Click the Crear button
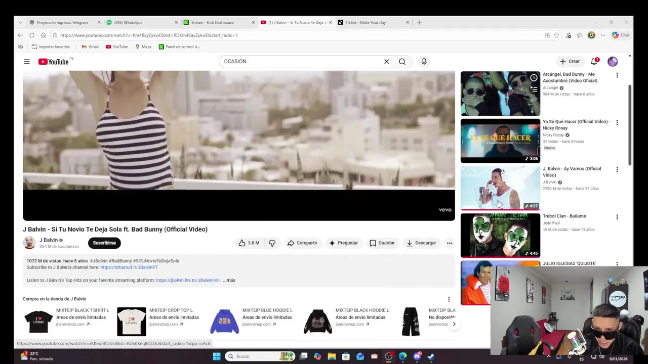 click(x=570, y=62)
